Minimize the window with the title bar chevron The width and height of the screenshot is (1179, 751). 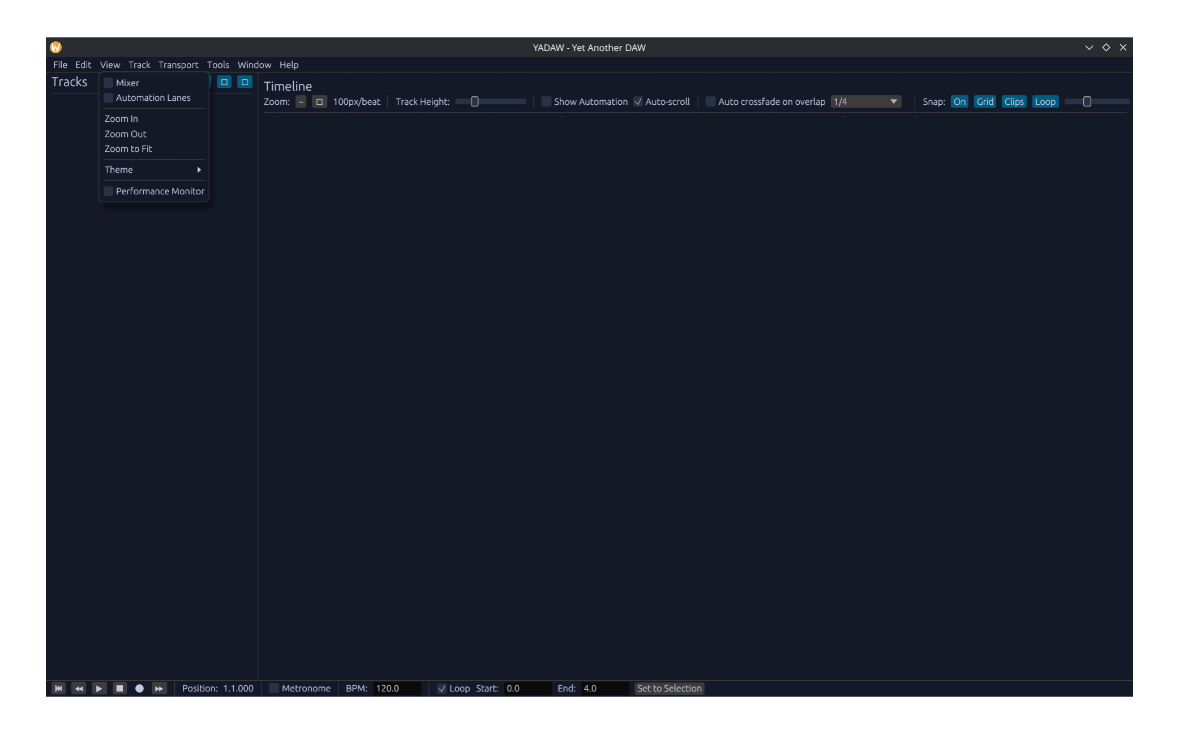(x=1089, y=48)
